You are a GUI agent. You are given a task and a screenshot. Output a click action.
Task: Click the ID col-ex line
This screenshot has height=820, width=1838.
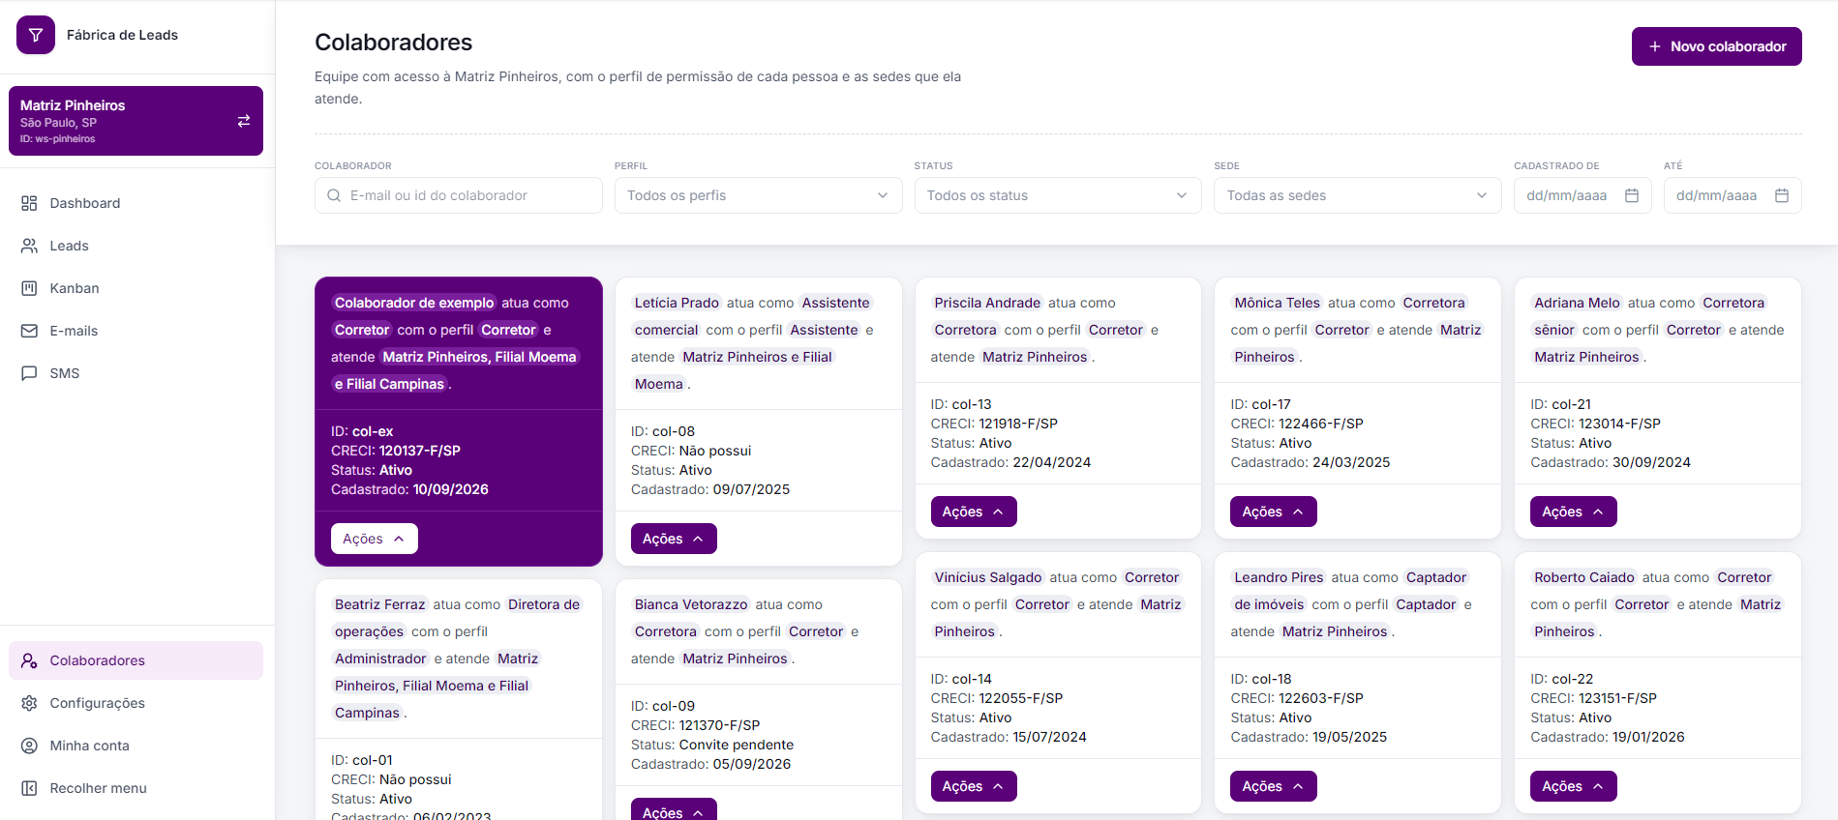362,431
